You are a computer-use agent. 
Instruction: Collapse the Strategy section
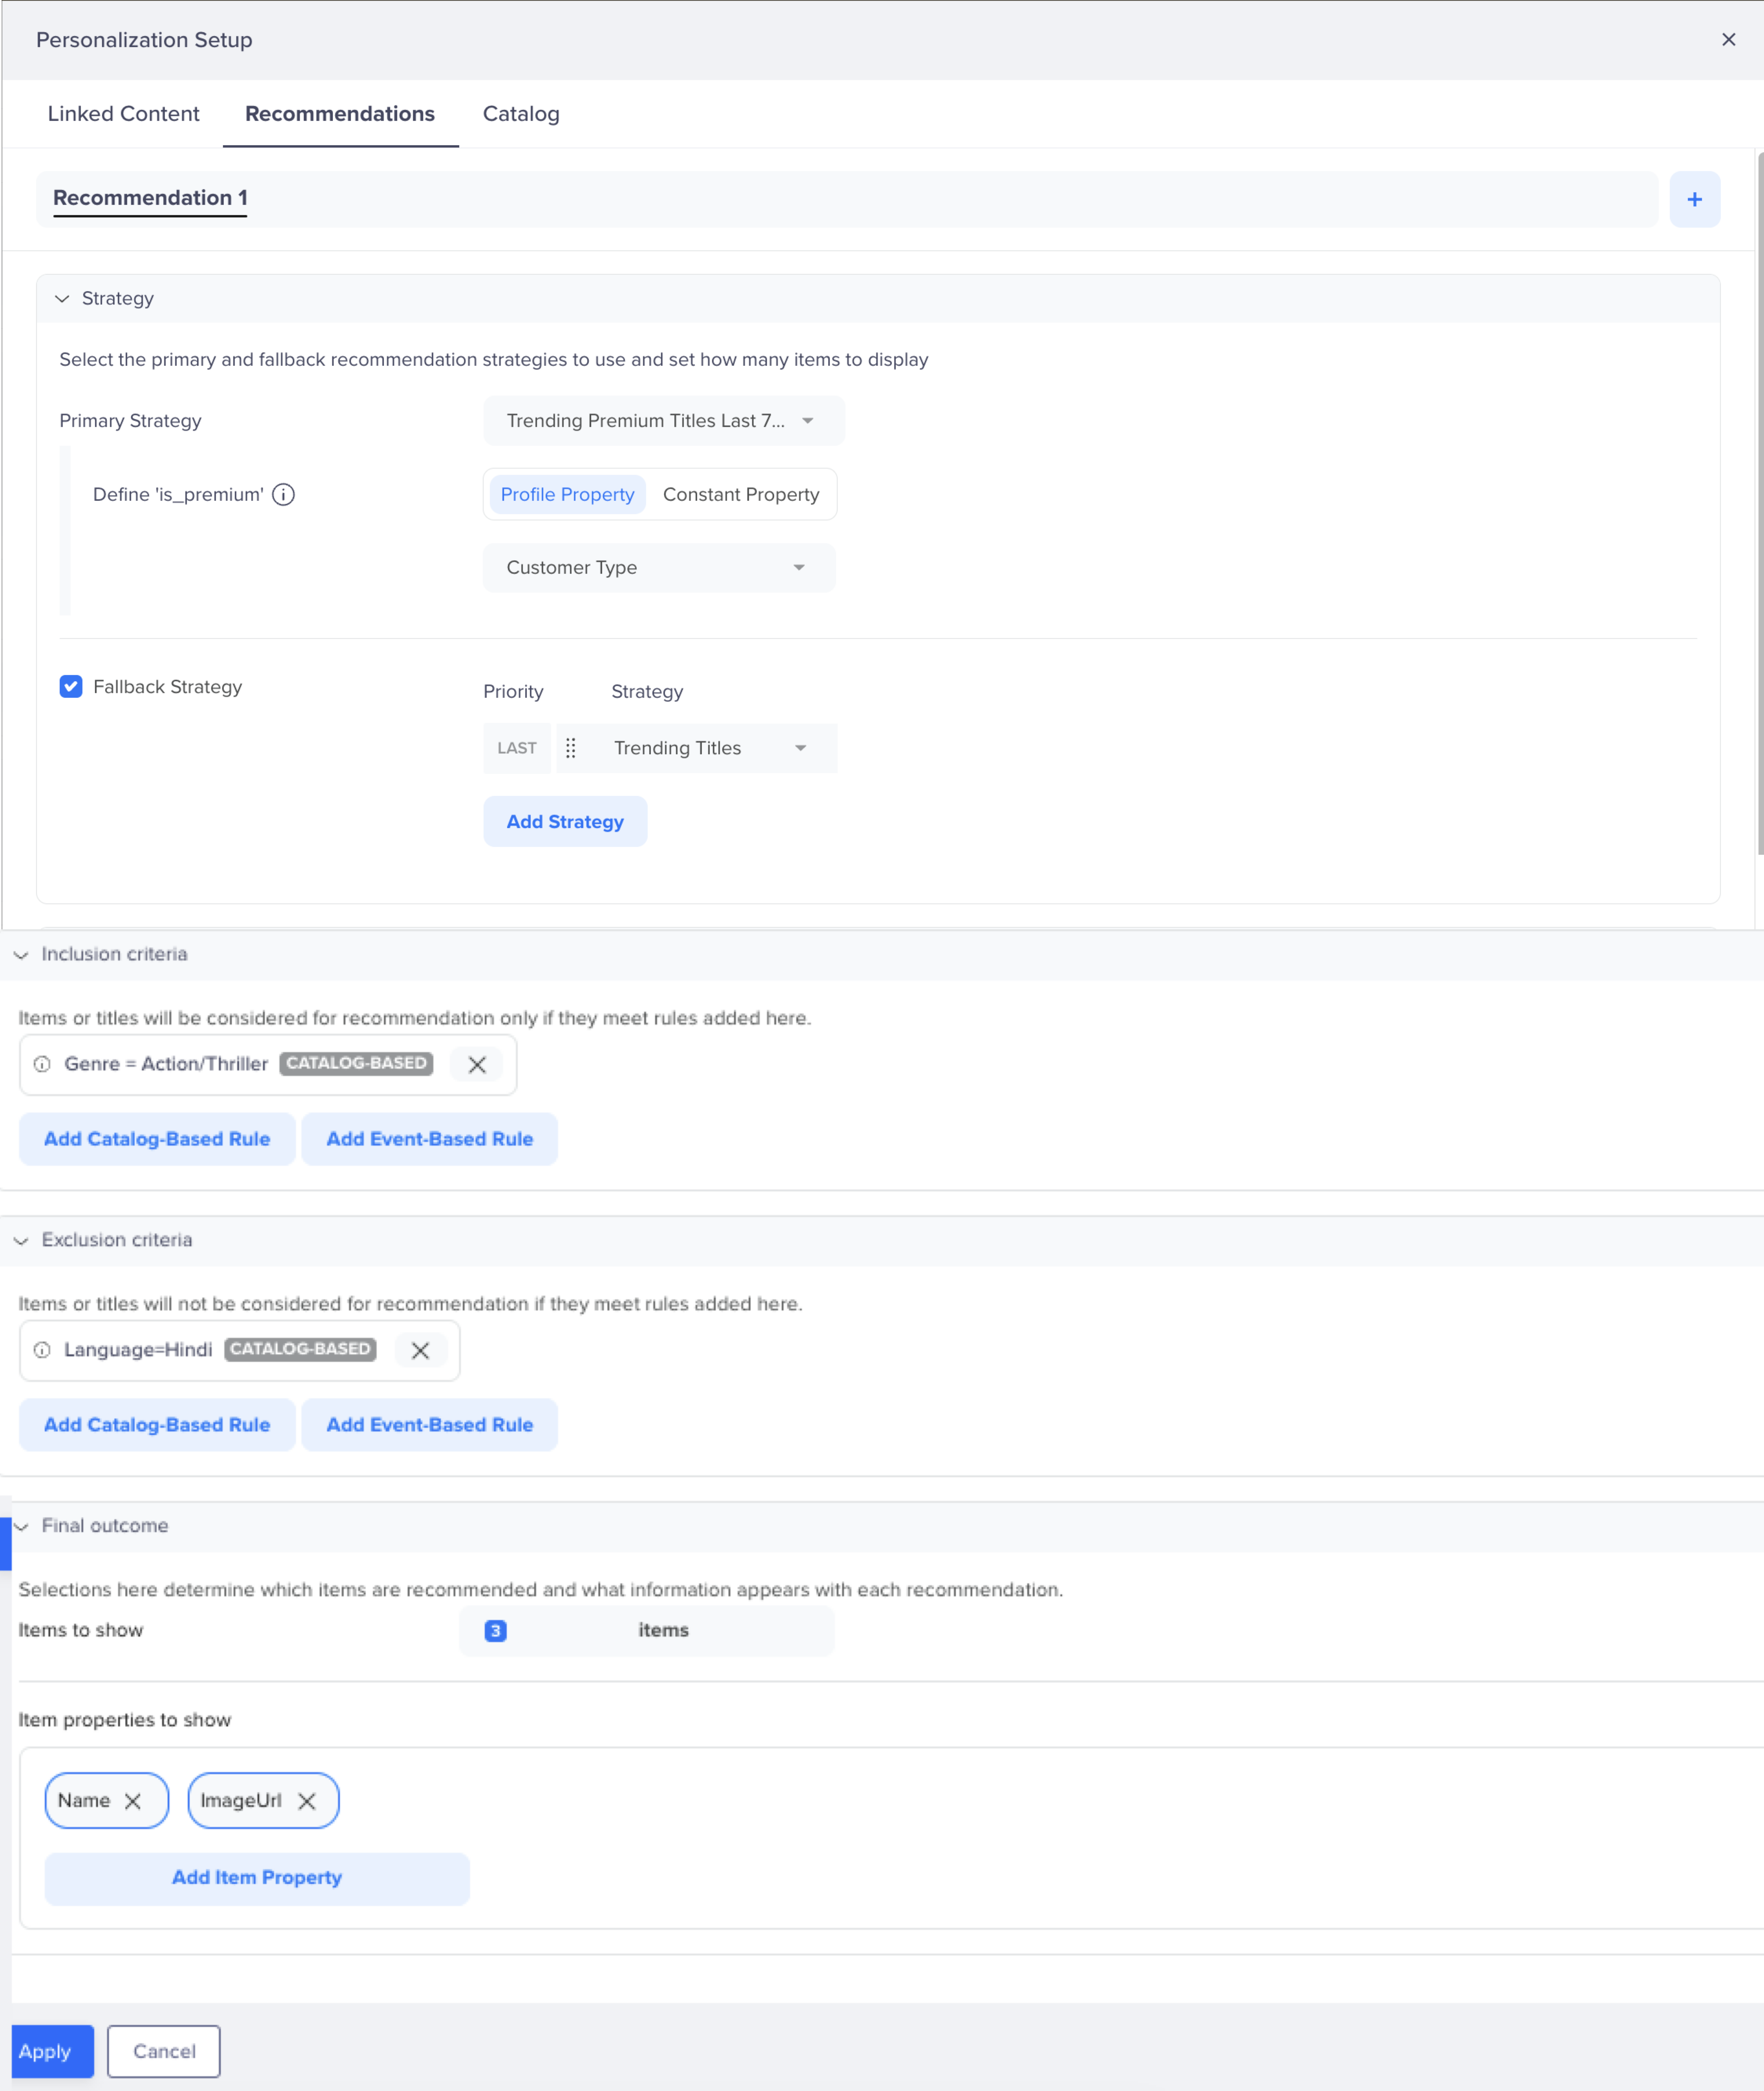[62, 299]
